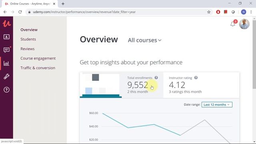Open the Communication chat icon in sidebar
The width and height of the screenshot is (256, 144).
pyautogui.click(x=6, y=50)
